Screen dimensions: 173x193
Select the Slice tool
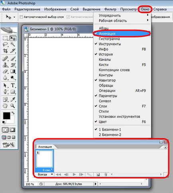13,50
